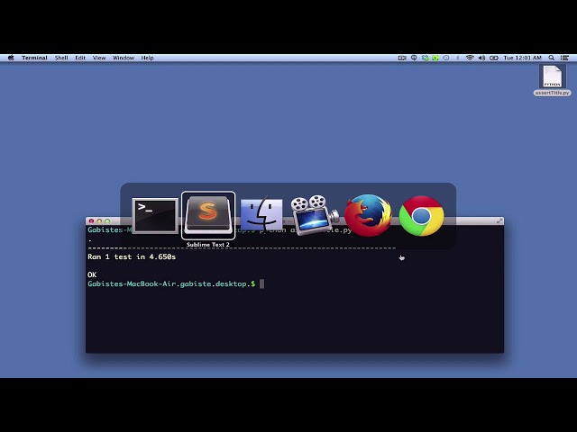The width and height of the screenshot is (577, 432).
Task: Click the final Gabistes-MacBook-Air prompt line
Action: coord(171,284)
